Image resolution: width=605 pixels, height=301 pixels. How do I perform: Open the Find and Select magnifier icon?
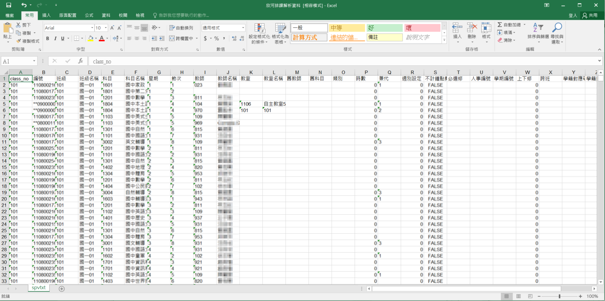(x=557, y=28)
